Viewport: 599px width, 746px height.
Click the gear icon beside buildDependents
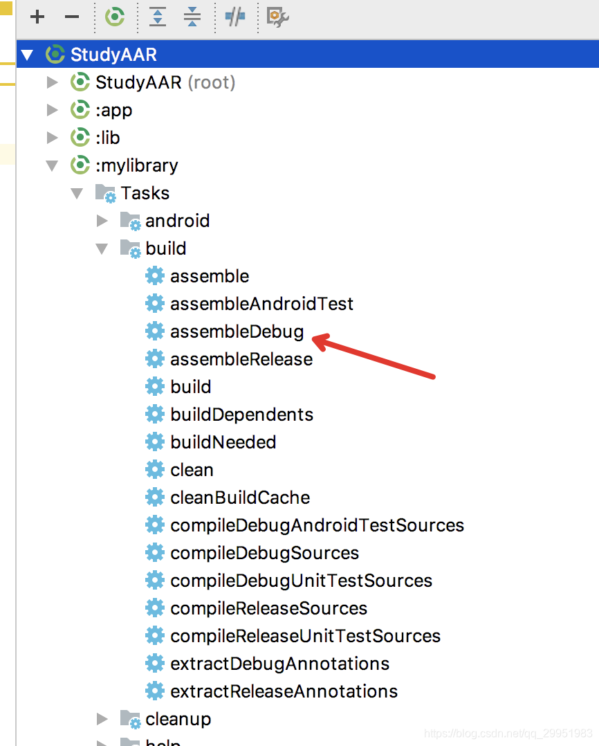pos(155,415)
